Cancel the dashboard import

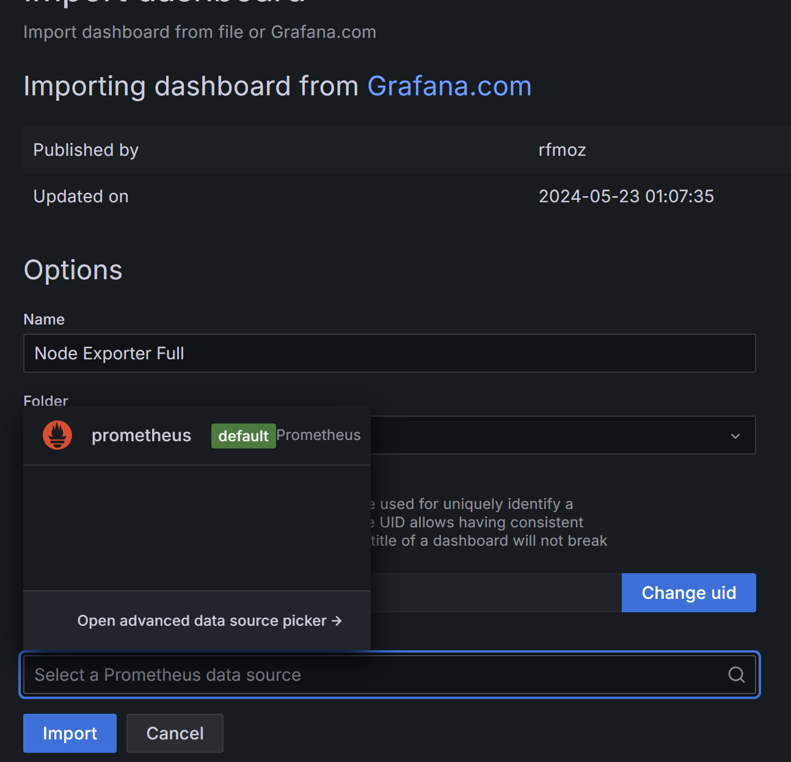[x=175, y=733]
